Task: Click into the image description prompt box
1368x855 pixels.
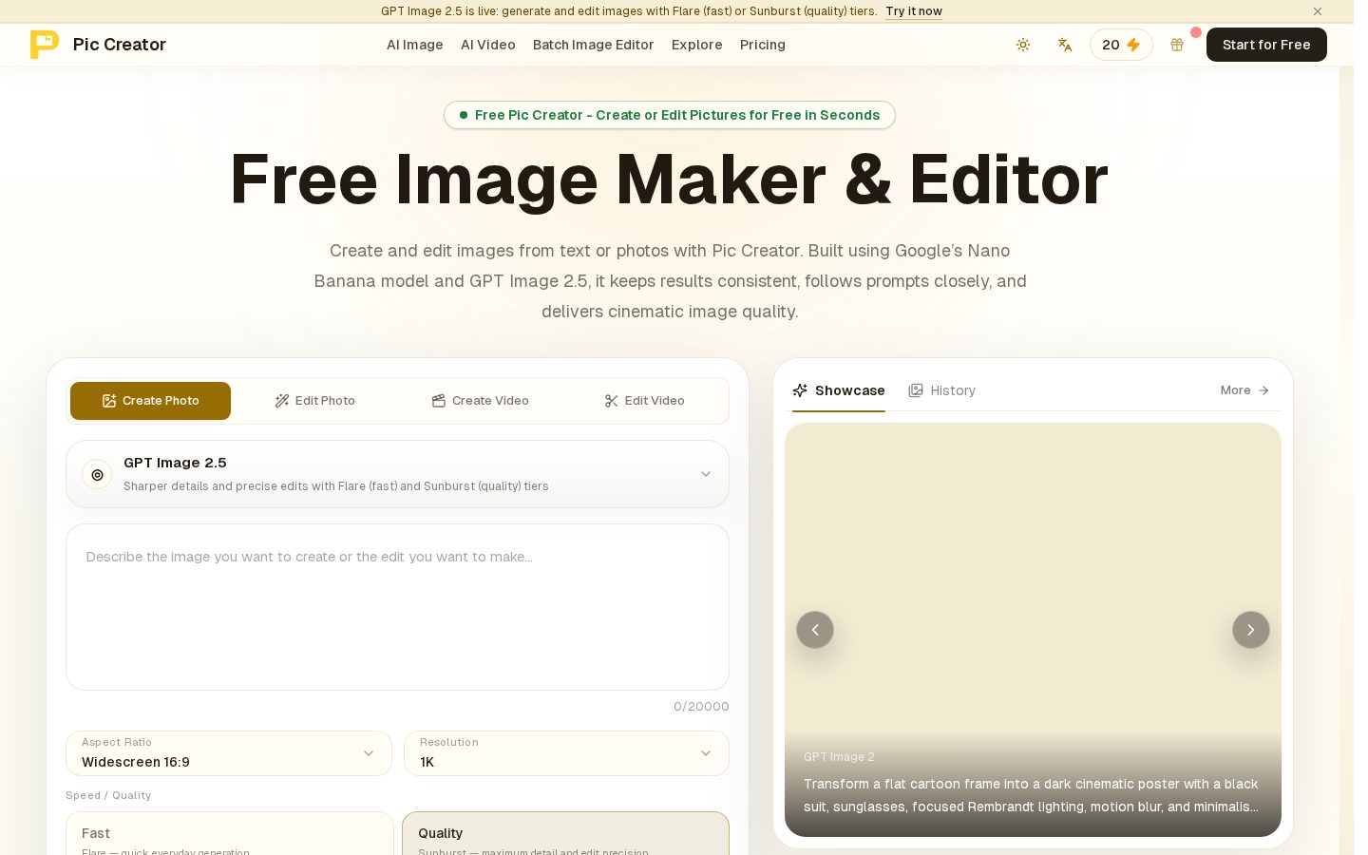Action: pyautogui.click(x=397, y=607)
